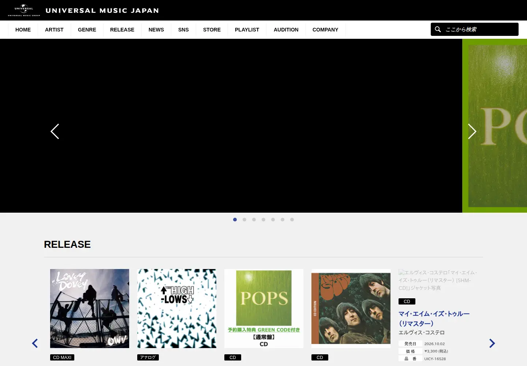The height and width of the screenshot is (366, 527).
Task: Select the sixth carousel pagination dot
Action: click(283, 220)
